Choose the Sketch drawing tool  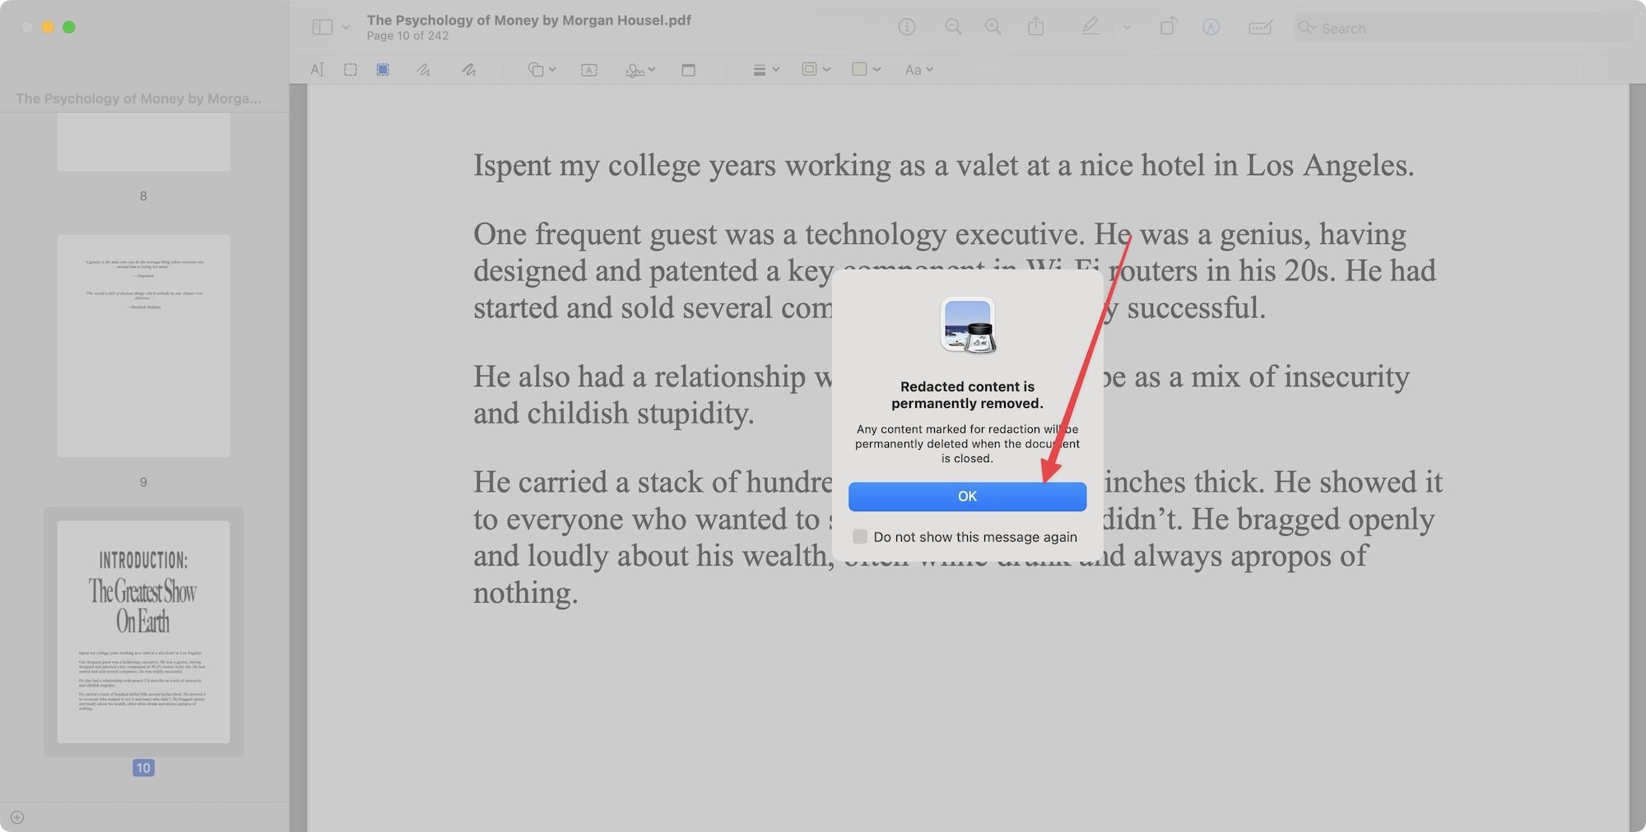[423, 70]
